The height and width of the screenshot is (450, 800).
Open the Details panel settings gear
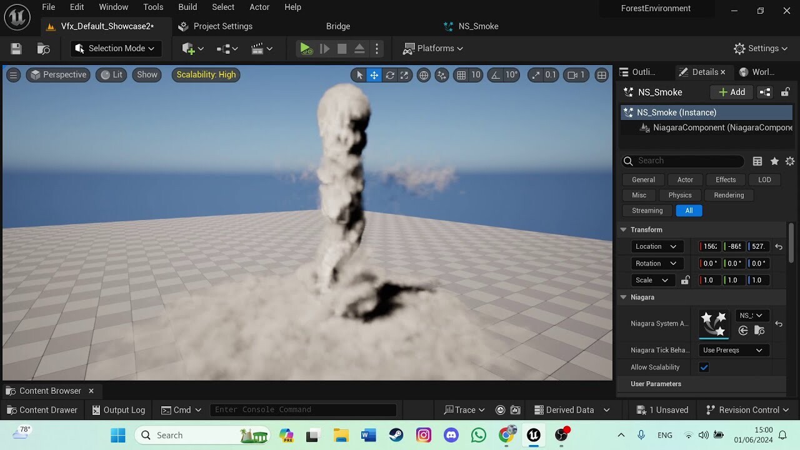click(x=790, y=161)
